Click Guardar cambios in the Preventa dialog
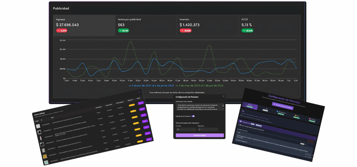This screenshot has height=167, width=357. (x=200, y=135)
